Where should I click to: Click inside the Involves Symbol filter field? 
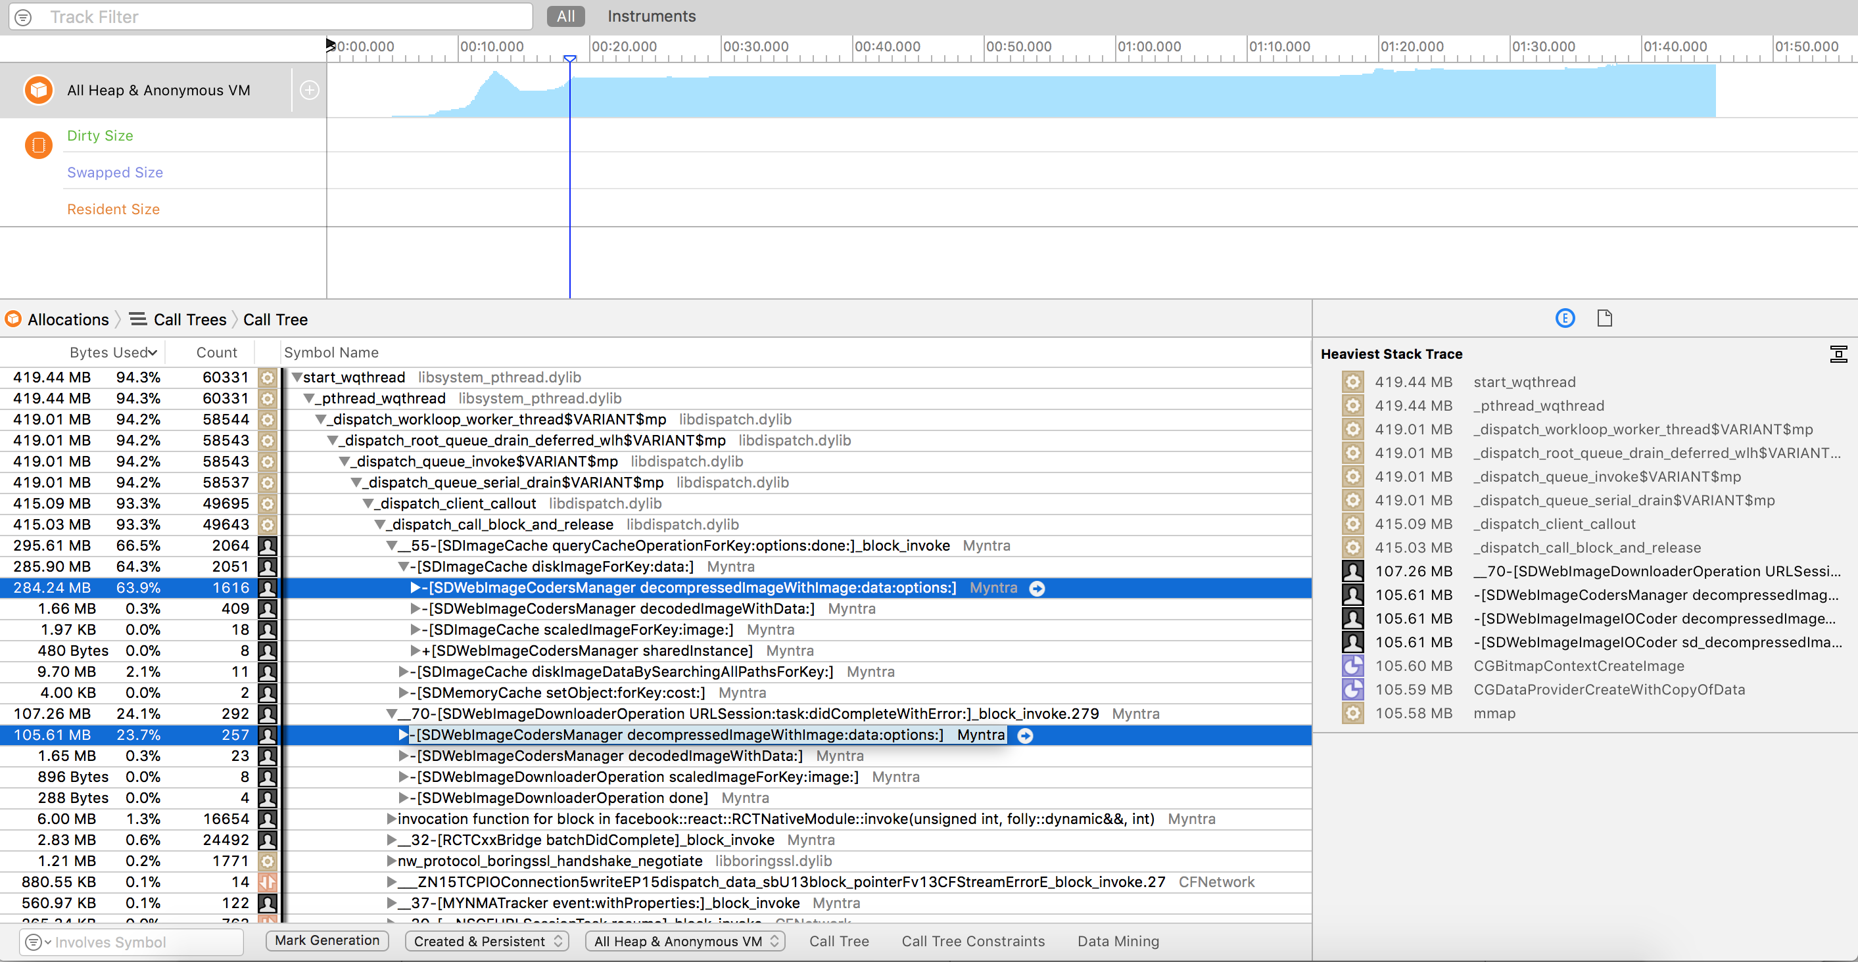pyautogui.click(x=130, y=942)
